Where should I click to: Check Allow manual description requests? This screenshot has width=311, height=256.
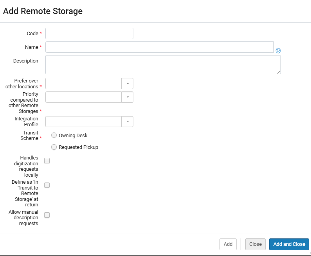pyautogui.click(x=47, y=215)
